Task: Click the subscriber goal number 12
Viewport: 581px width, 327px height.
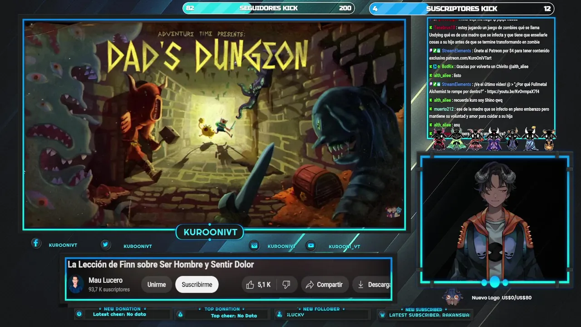Action: (547, 9)
